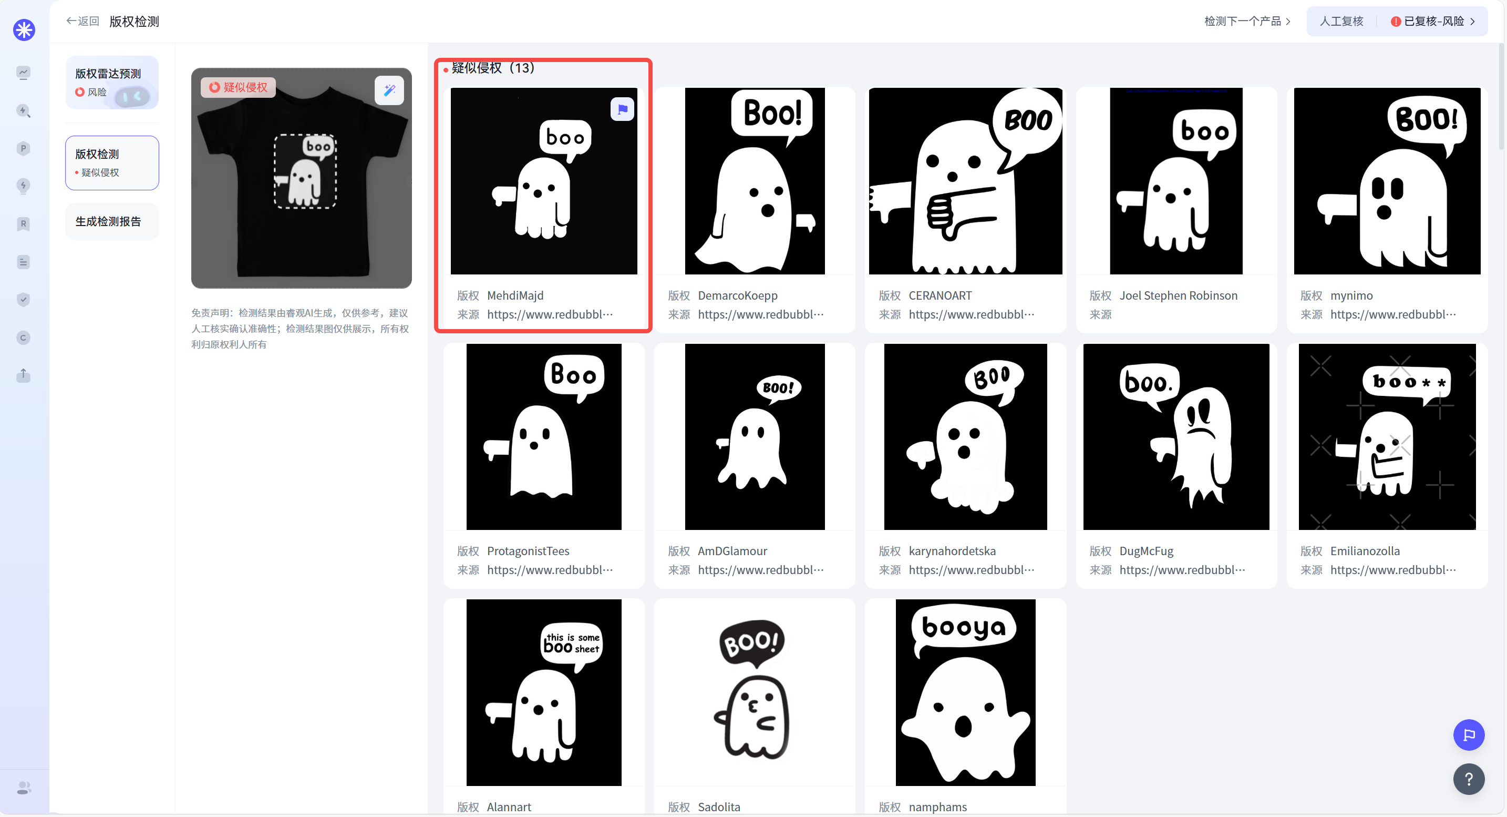
Task: Open the DemarcoKoepp source URL link
Action: tap(760, 314)
